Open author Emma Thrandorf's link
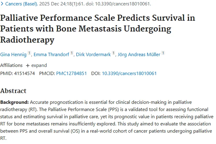 [51, 54]
